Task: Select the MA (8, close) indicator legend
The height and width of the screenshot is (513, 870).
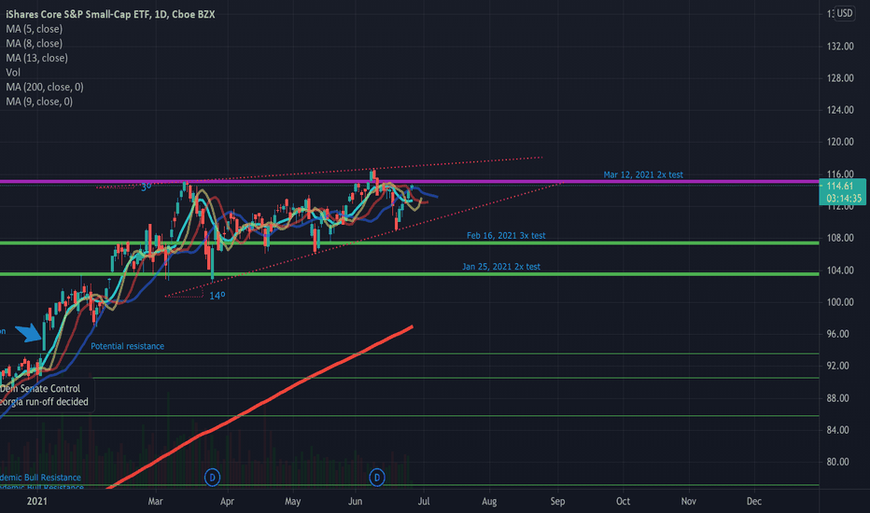Action: tap(34, 43)
